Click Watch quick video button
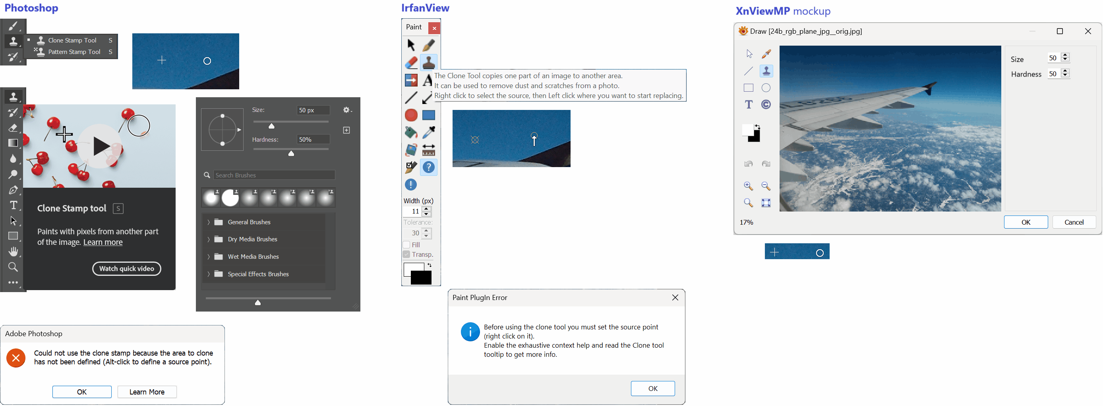 tap(127, 269)
